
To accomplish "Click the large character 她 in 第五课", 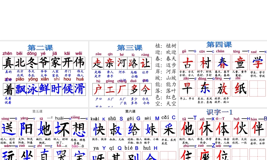I will pyautogui.click(x=44, y=129).
